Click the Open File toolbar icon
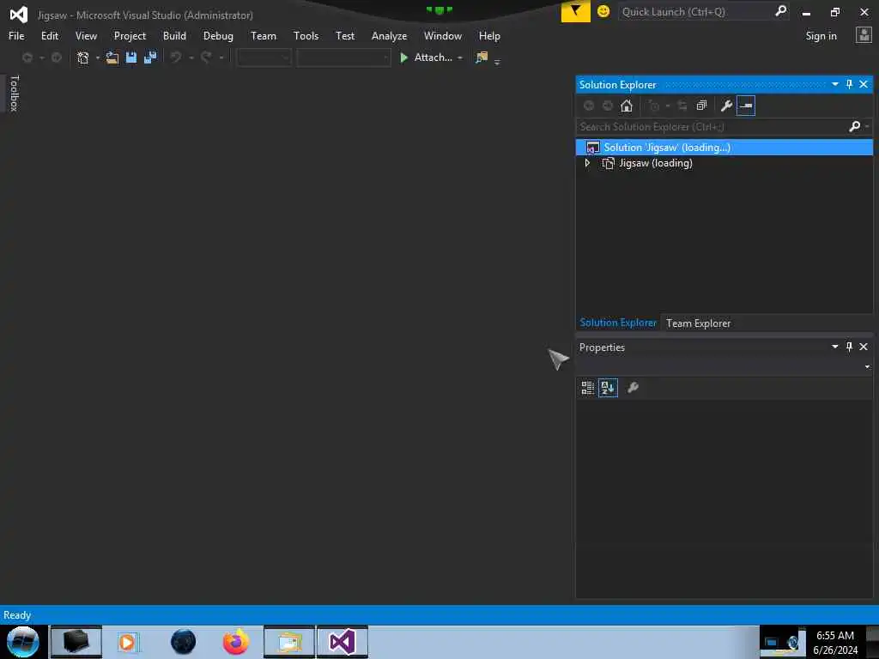The height and width of the screenshot is (659, 879). [112, 57]
